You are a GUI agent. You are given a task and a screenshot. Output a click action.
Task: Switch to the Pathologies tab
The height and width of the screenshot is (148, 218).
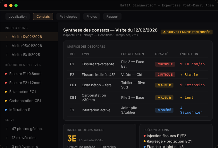(68, 16)
